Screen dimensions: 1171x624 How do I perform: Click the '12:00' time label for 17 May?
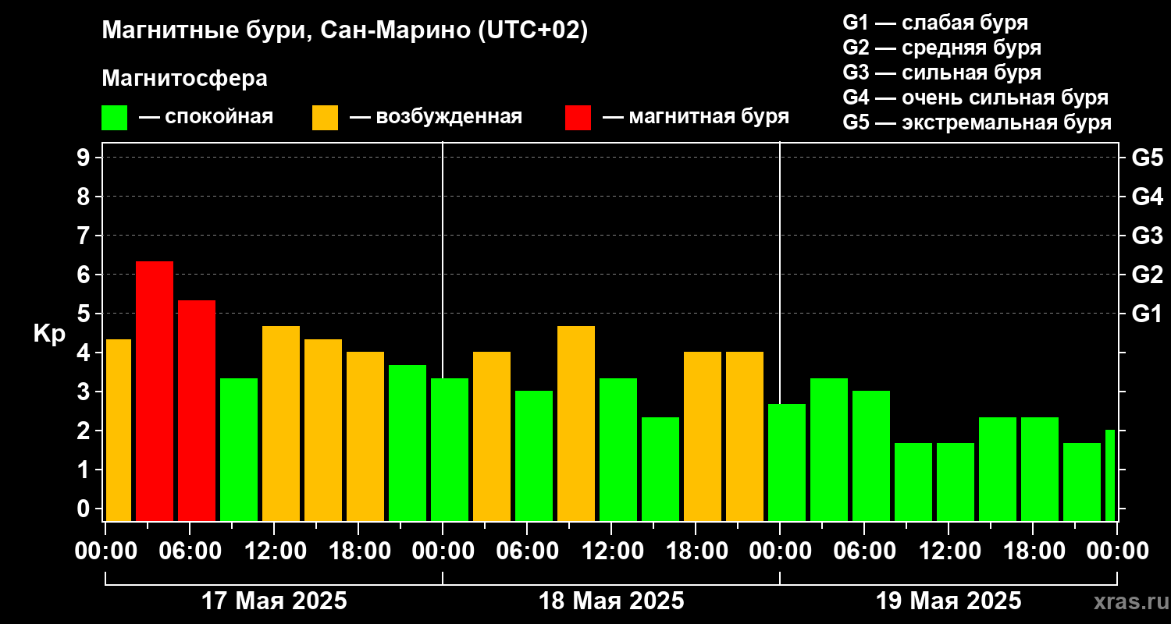[x=274, y=551]
